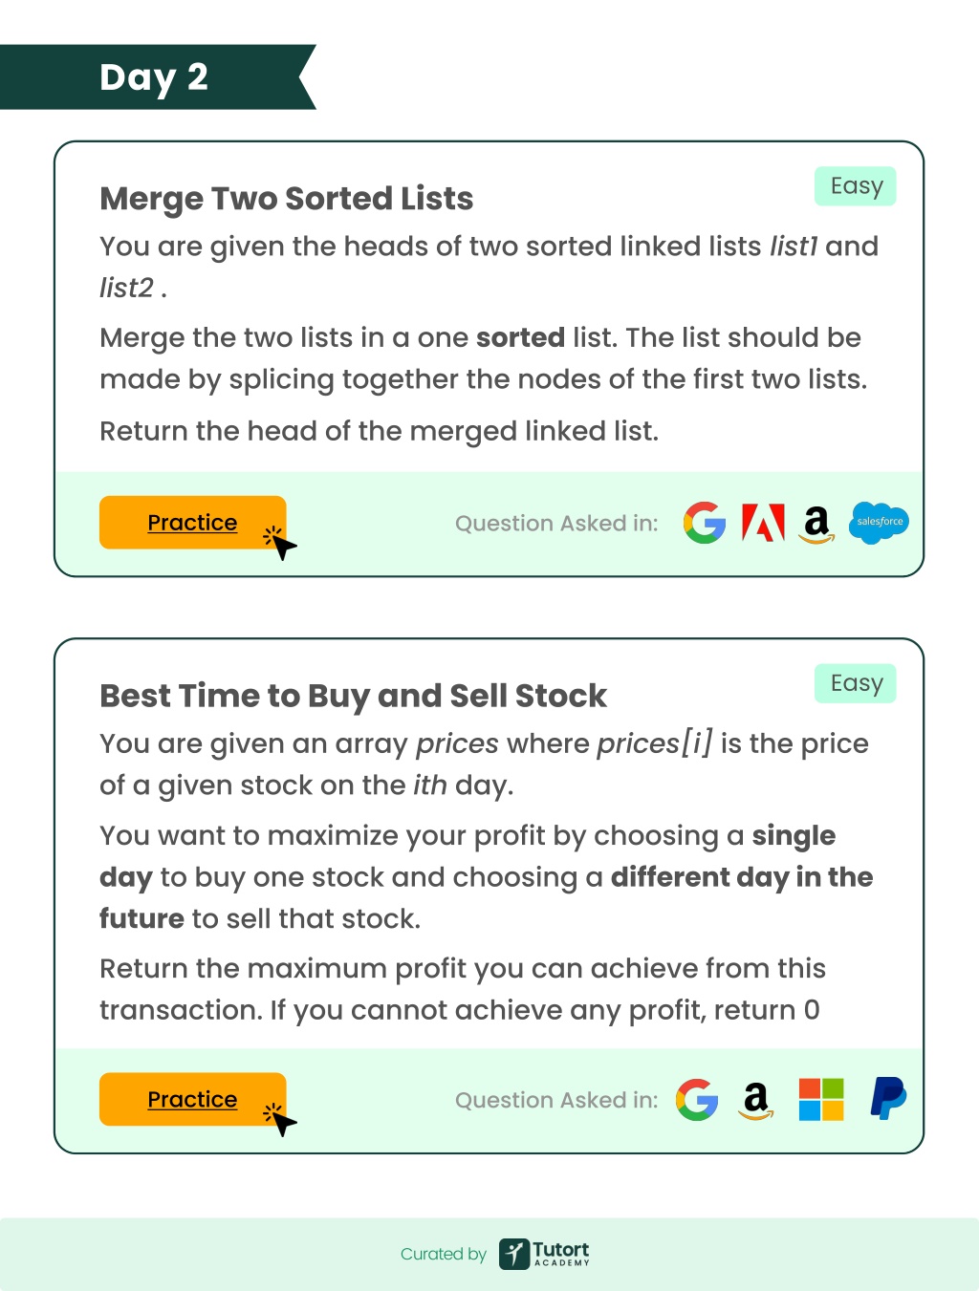979x1291 pixels.
Task: Click Question Asked in label in first card
Action: tap(556, 524)
